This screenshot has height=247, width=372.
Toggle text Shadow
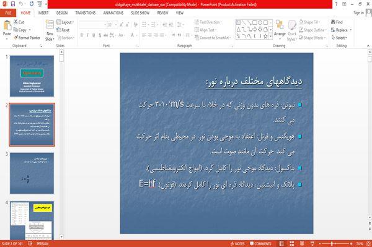pos(100,35)
